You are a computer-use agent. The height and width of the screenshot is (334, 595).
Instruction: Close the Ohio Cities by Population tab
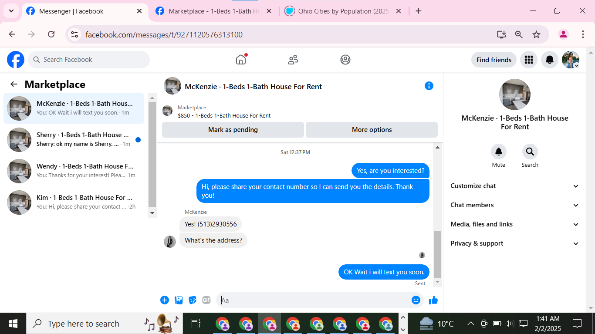click(x=399, y=11)
